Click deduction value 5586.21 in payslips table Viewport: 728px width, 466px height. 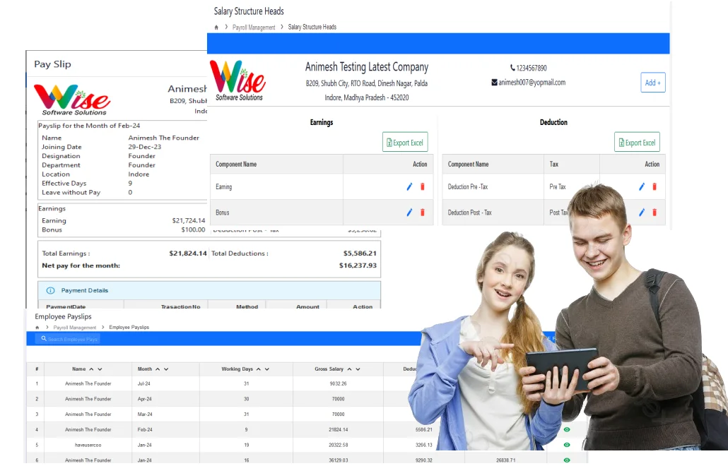423,430
